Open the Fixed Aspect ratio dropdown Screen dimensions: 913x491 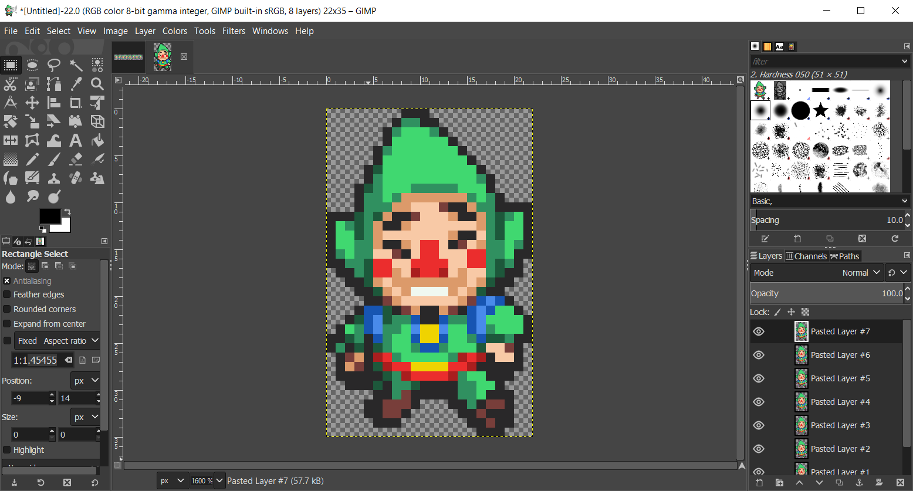pyautogui.click(x=57, y=341)
